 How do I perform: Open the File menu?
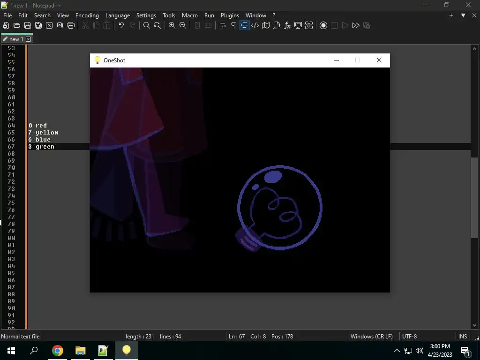click(x=7, y=15)
